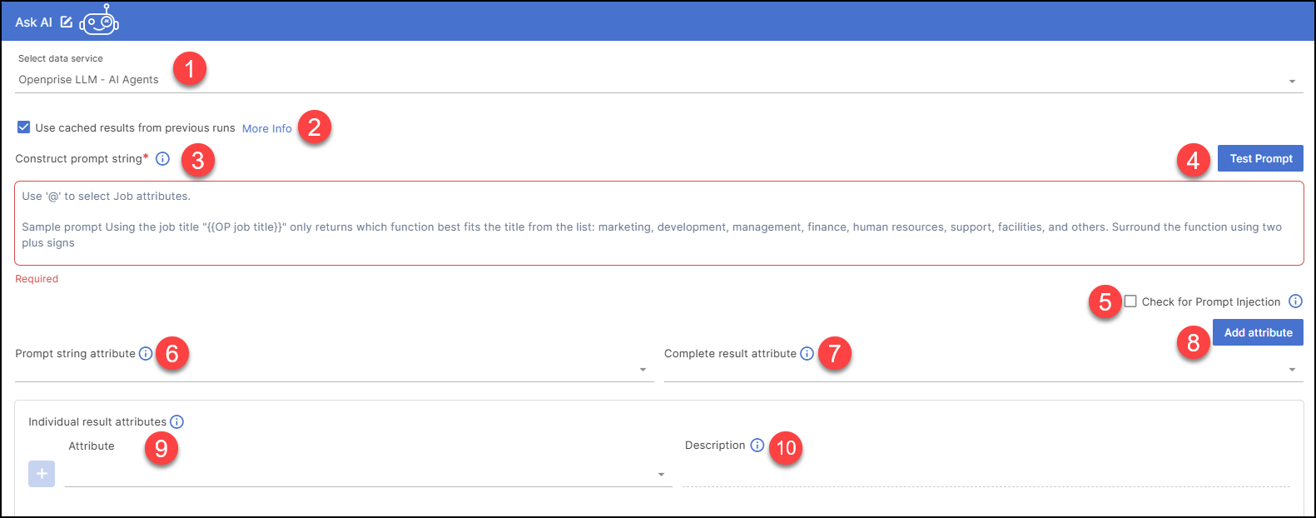Show info for Check for Prompt Injection
Viewport: 1316px width, 518px height.
coord(1295,301)
